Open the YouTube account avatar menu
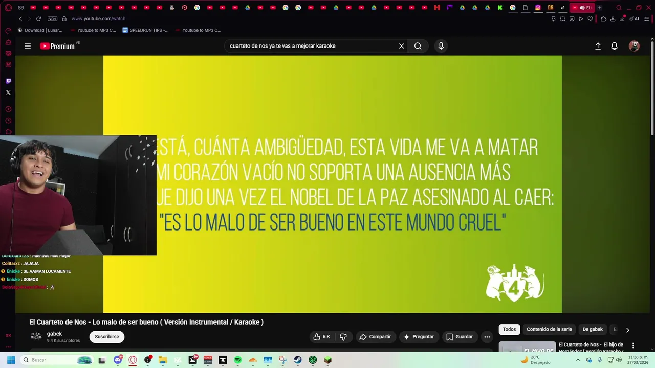The image size is (655, 368). 634,46
